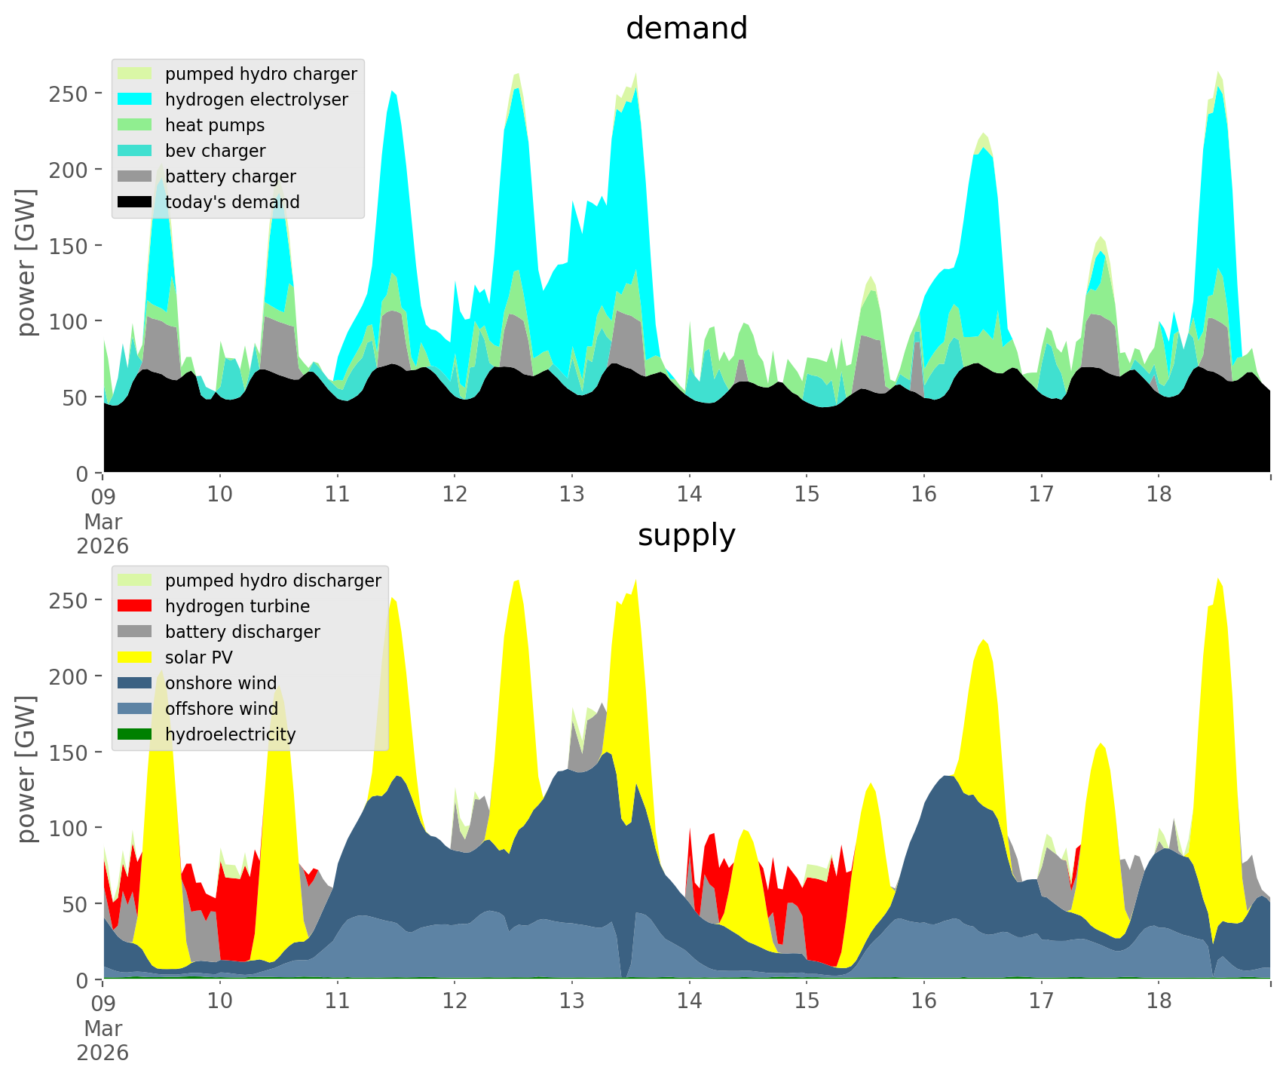Click the green hydroelectricity legend swatch
This screenshot has width=1286, height=1079.
pos(135,734)
